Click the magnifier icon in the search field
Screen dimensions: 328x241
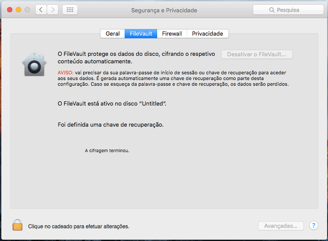(272, 10)
